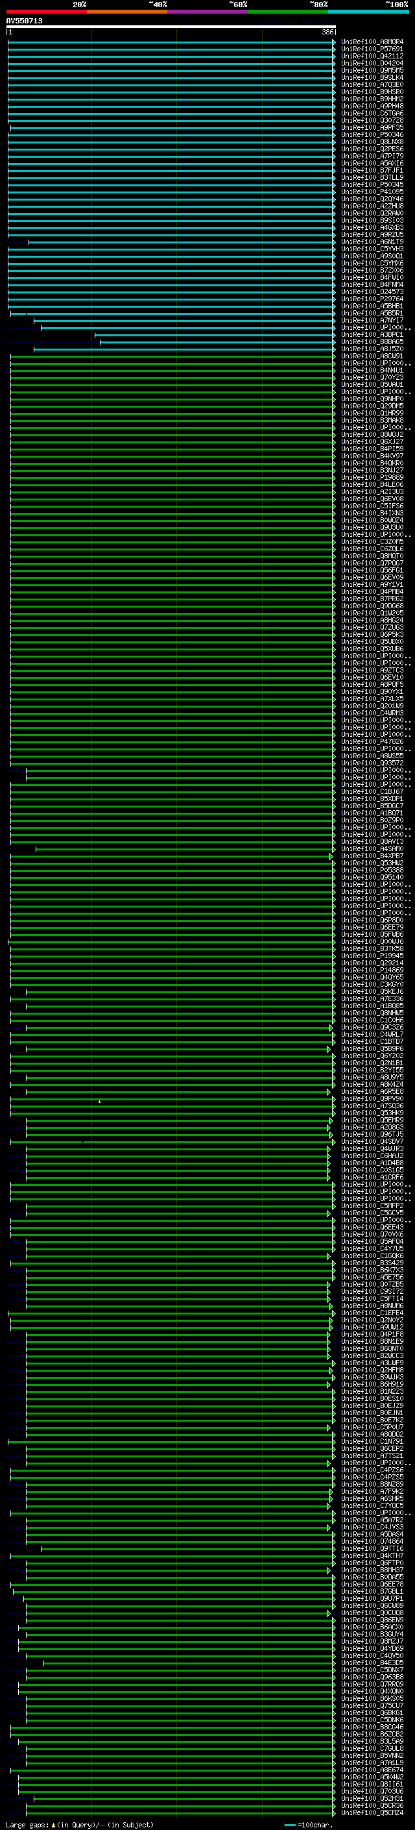
Task: Choose hit UniRef100_A2ZHU8
Action: pos(372,206)
